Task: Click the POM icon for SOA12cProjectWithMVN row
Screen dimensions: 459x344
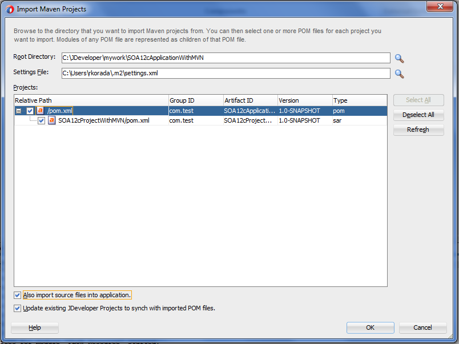Action: coord(51,120)
